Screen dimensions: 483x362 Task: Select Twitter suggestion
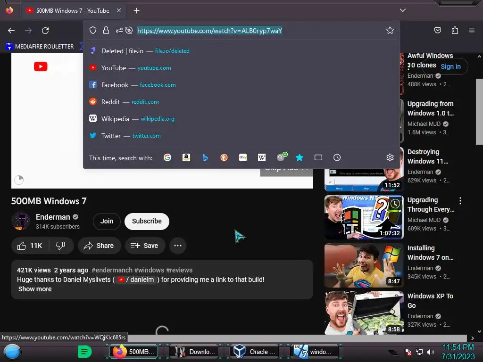(x=241, y=135)
